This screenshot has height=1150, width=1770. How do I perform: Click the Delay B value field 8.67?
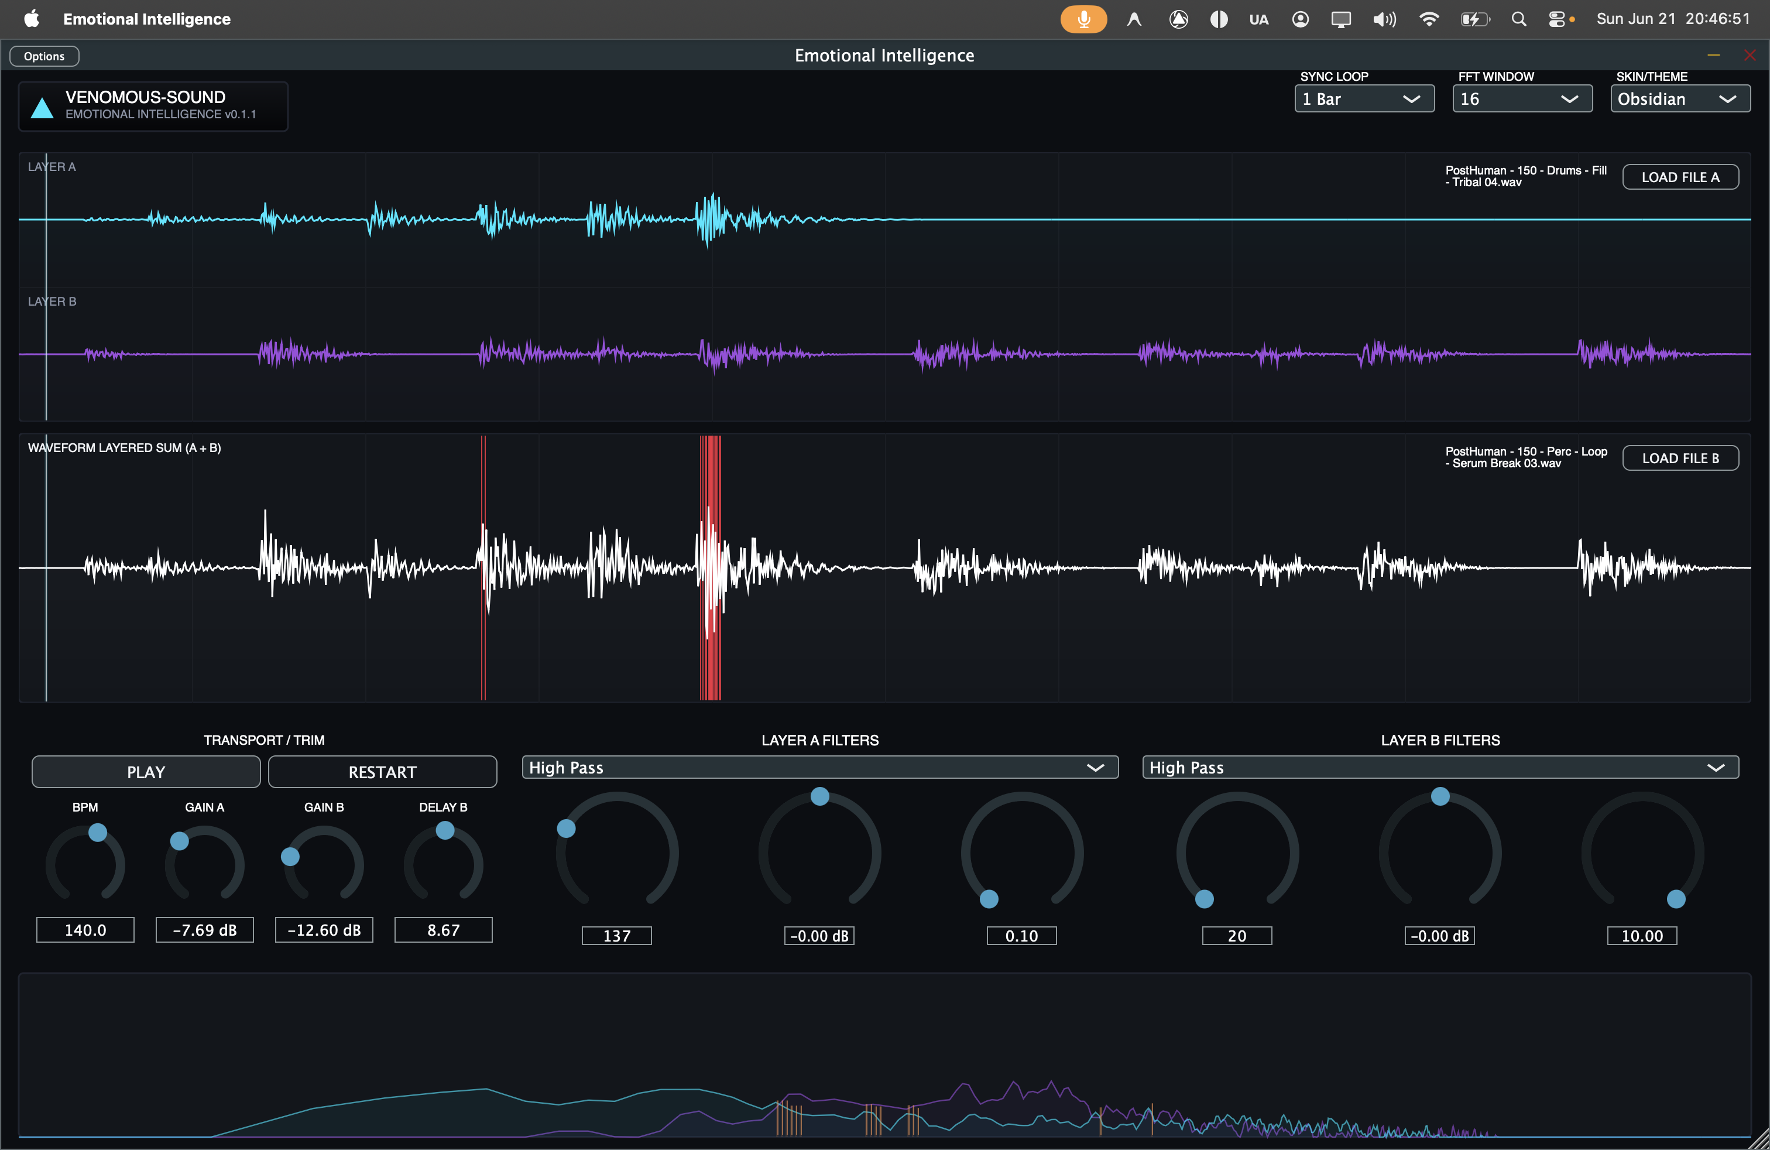(x=443, y=930)
